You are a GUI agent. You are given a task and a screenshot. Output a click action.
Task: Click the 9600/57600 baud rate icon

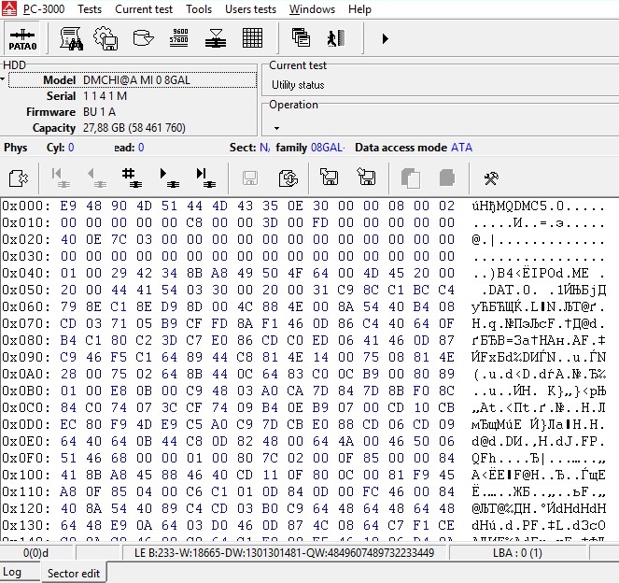click(177, 38)
